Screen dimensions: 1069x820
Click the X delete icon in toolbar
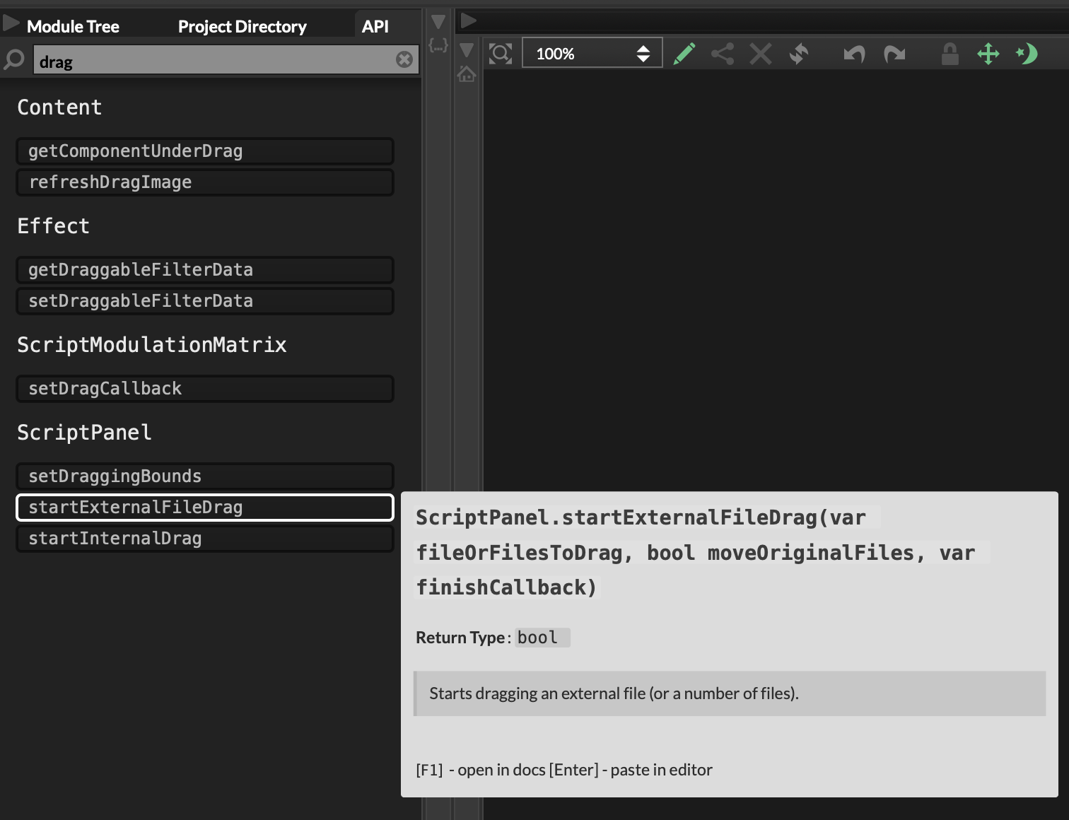pos(761,54)
